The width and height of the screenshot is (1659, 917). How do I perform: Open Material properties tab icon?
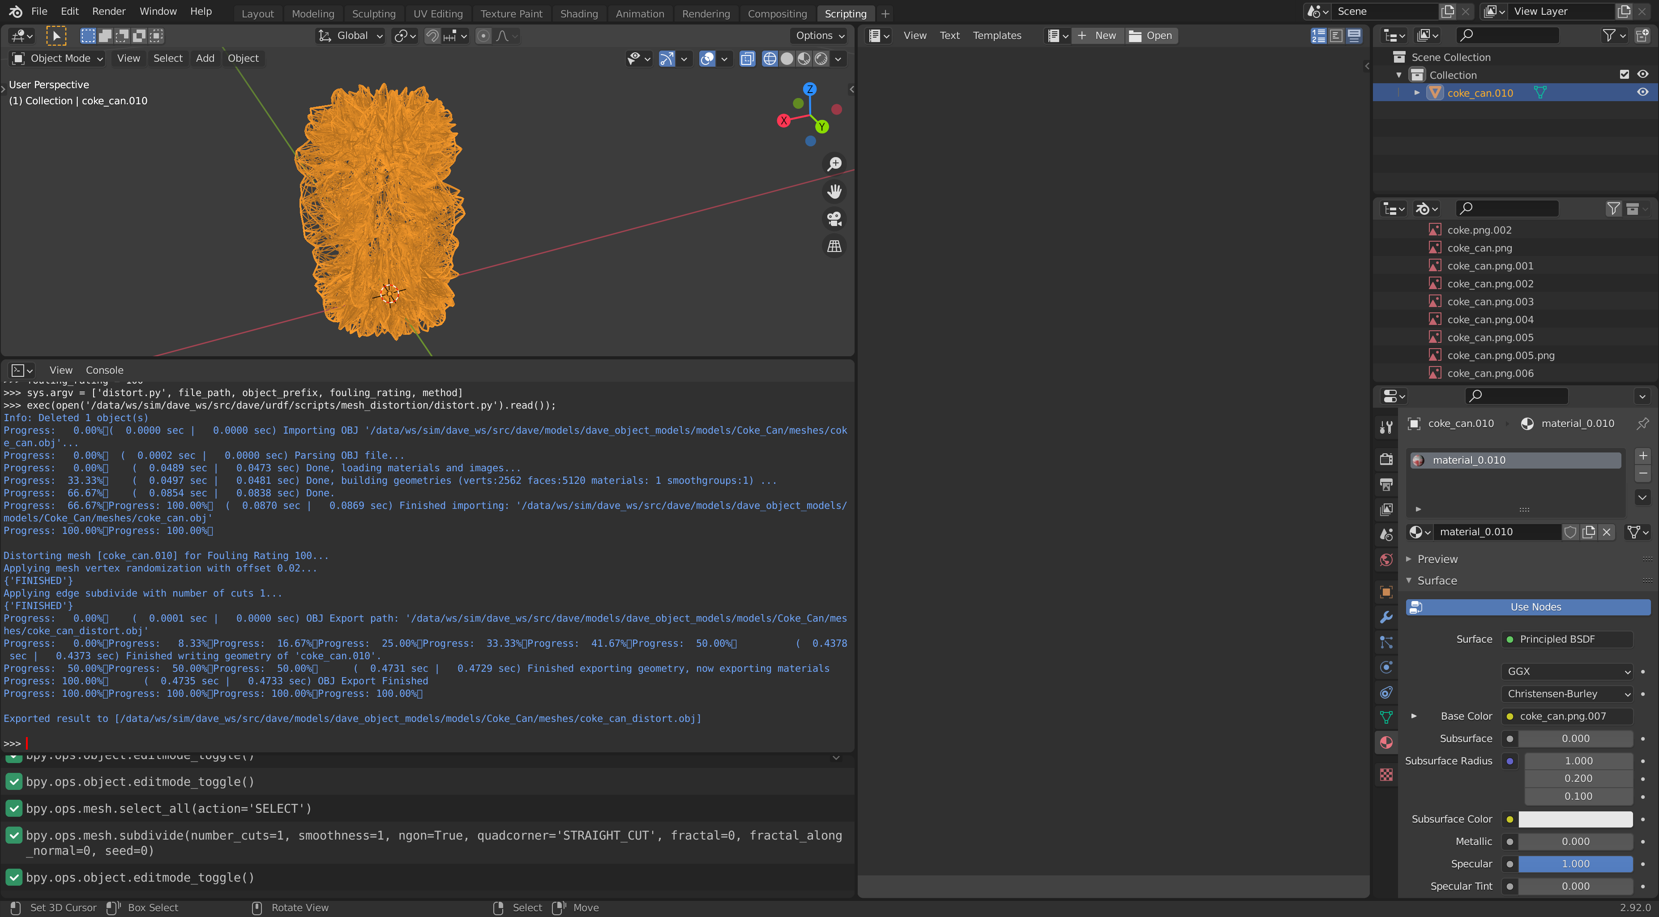pos(1386,742)
